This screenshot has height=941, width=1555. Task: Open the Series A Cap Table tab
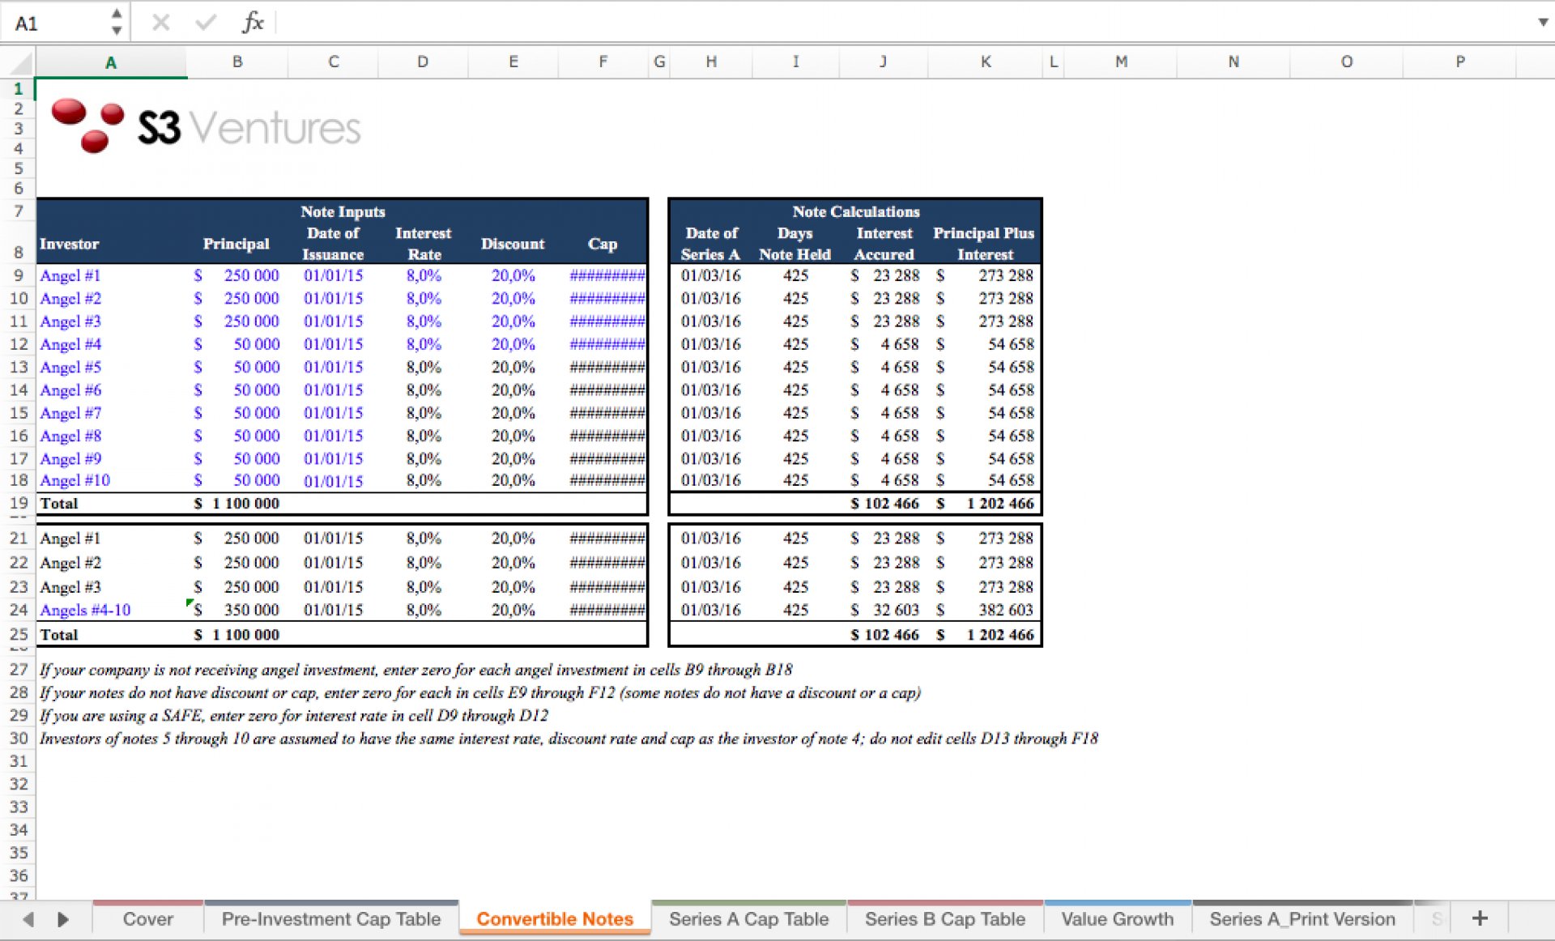pyautogui.click(x=748, y=919)
